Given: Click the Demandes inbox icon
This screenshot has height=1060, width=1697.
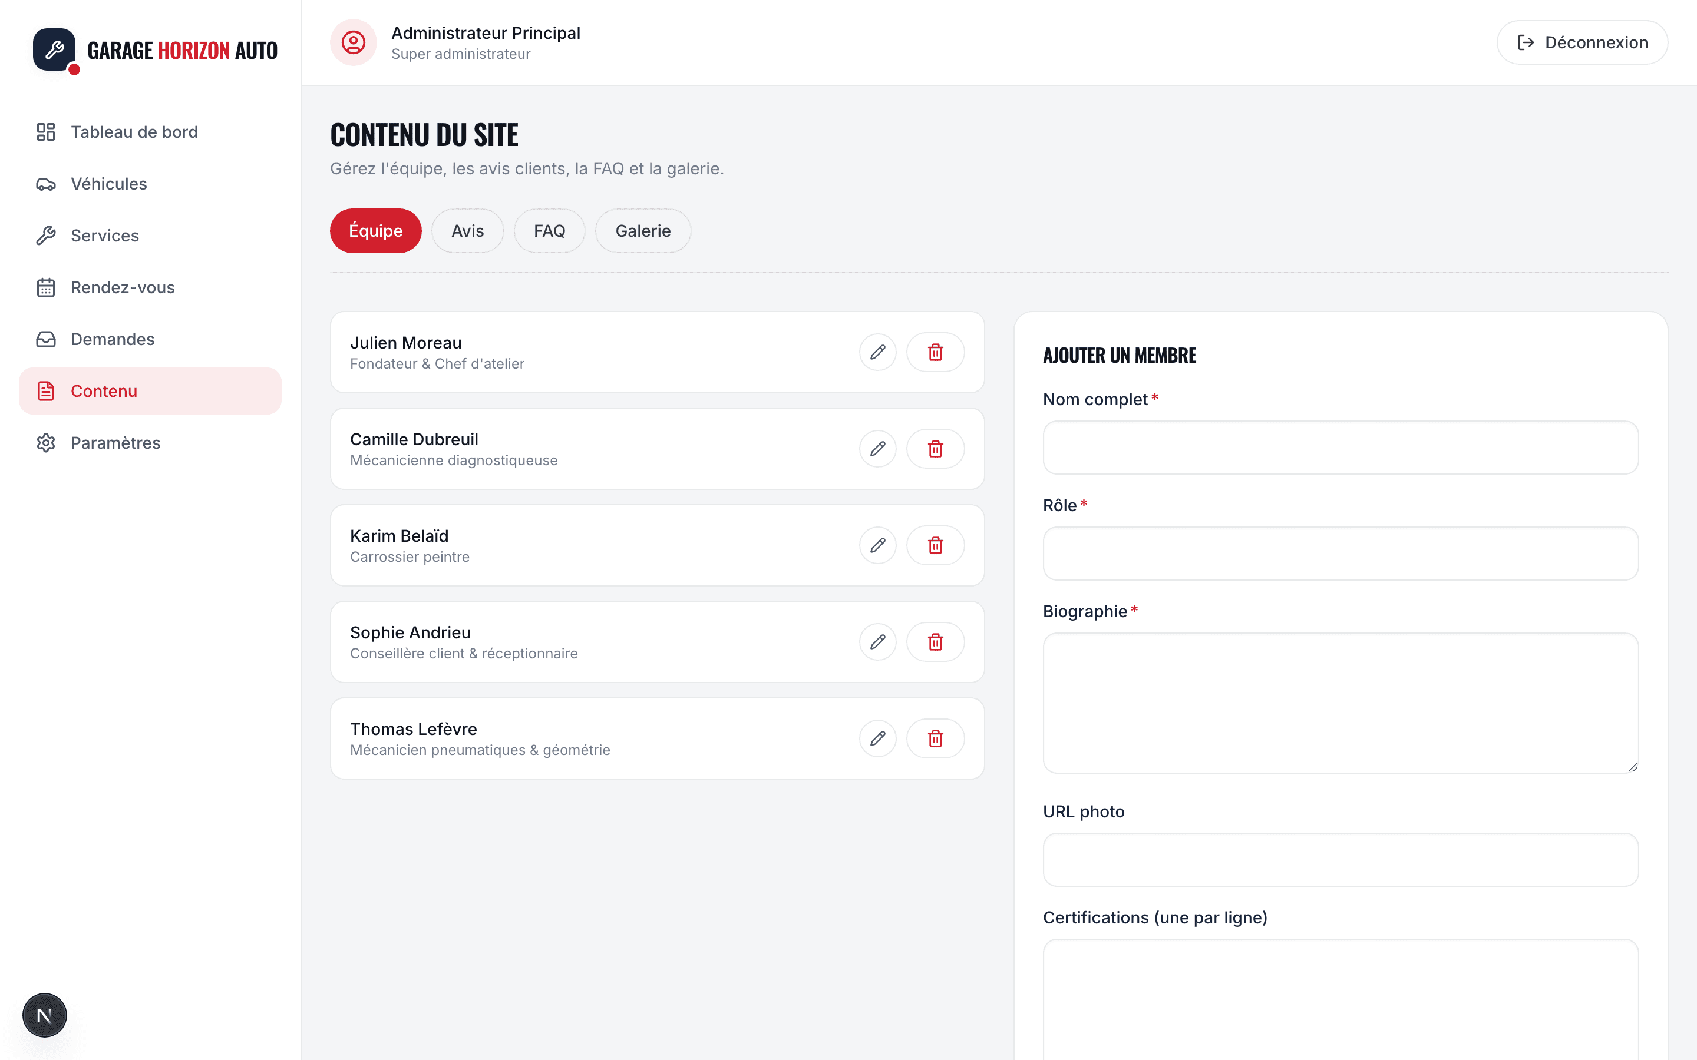Looking at the screenshot, I should (47, 339).
